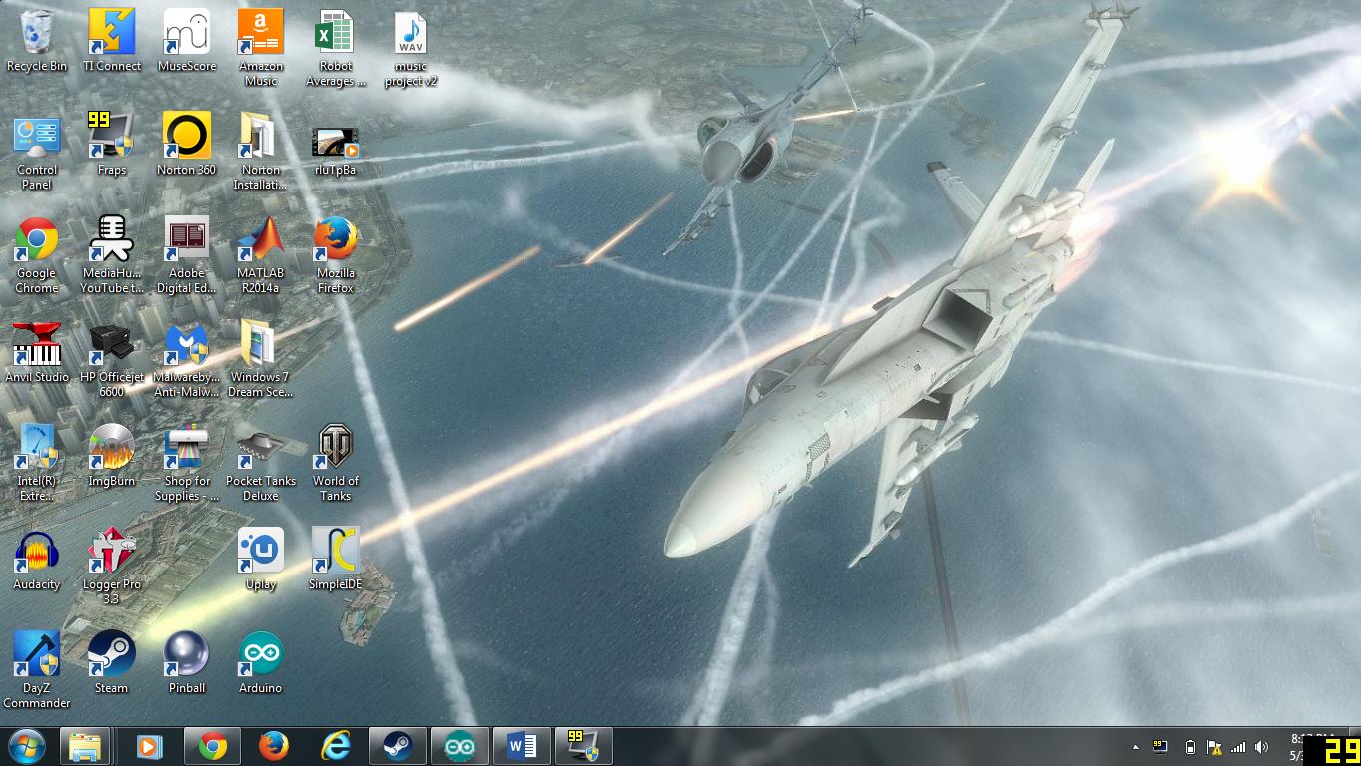This screenshot has width=1361, height=766.
Task: Switch to Arduino window in taskbar
Action: tap(460, 746)
